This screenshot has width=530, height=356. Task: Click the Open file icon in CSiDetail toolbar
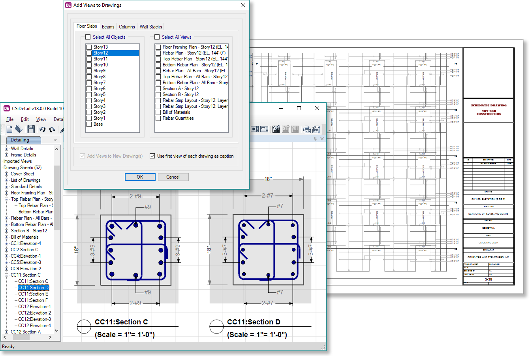pos(19,129)
